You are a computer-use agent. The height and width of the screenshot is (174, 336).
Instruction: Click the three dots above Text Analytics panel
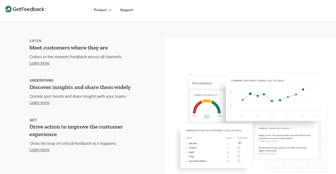point(190,75)
